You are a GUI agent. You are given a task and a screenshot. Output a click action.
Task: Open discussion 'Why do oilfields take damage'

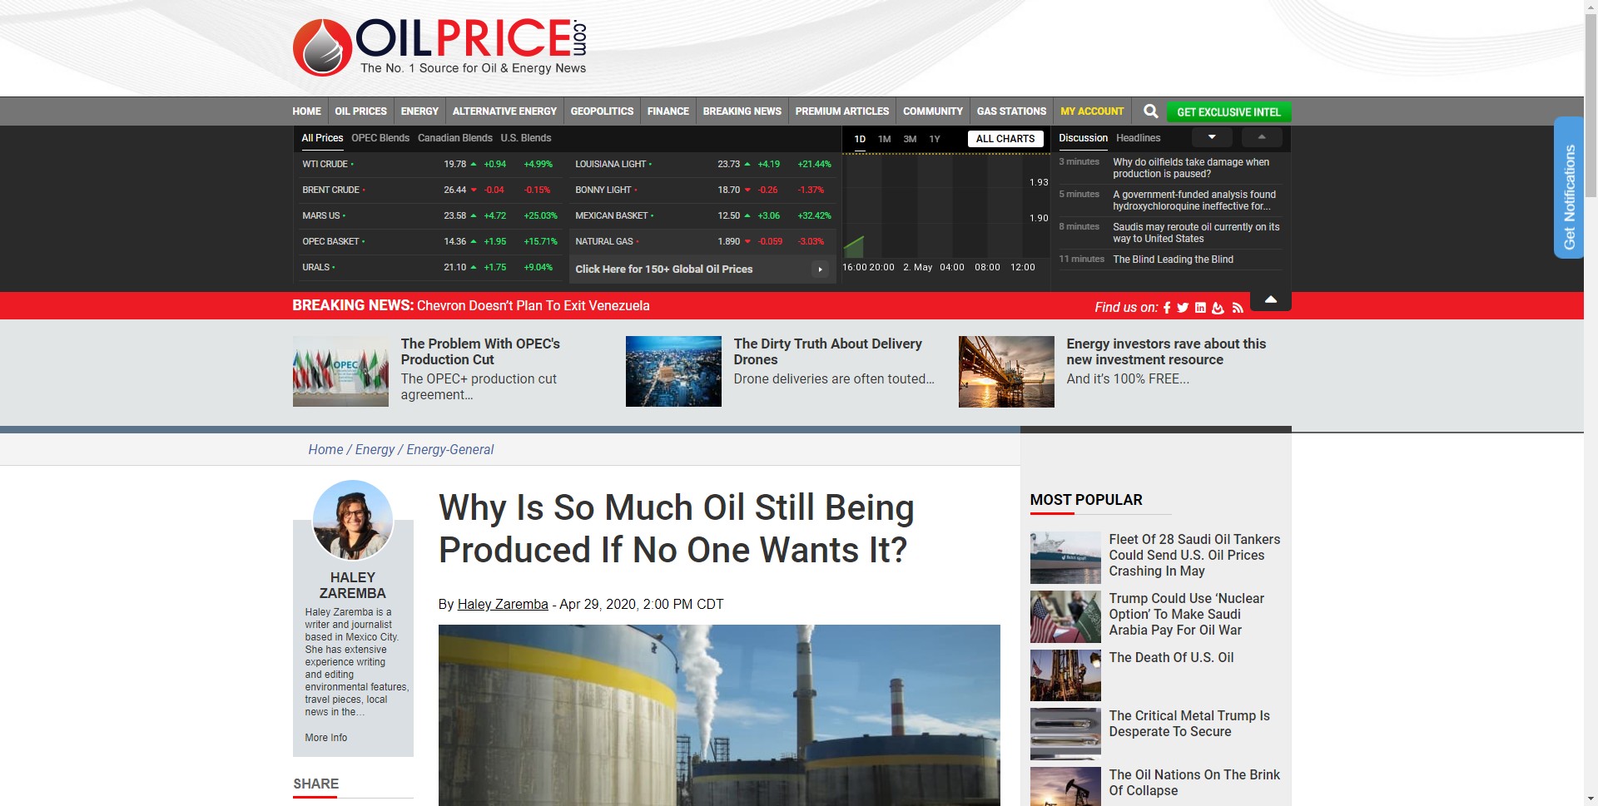pos(1191,168)
